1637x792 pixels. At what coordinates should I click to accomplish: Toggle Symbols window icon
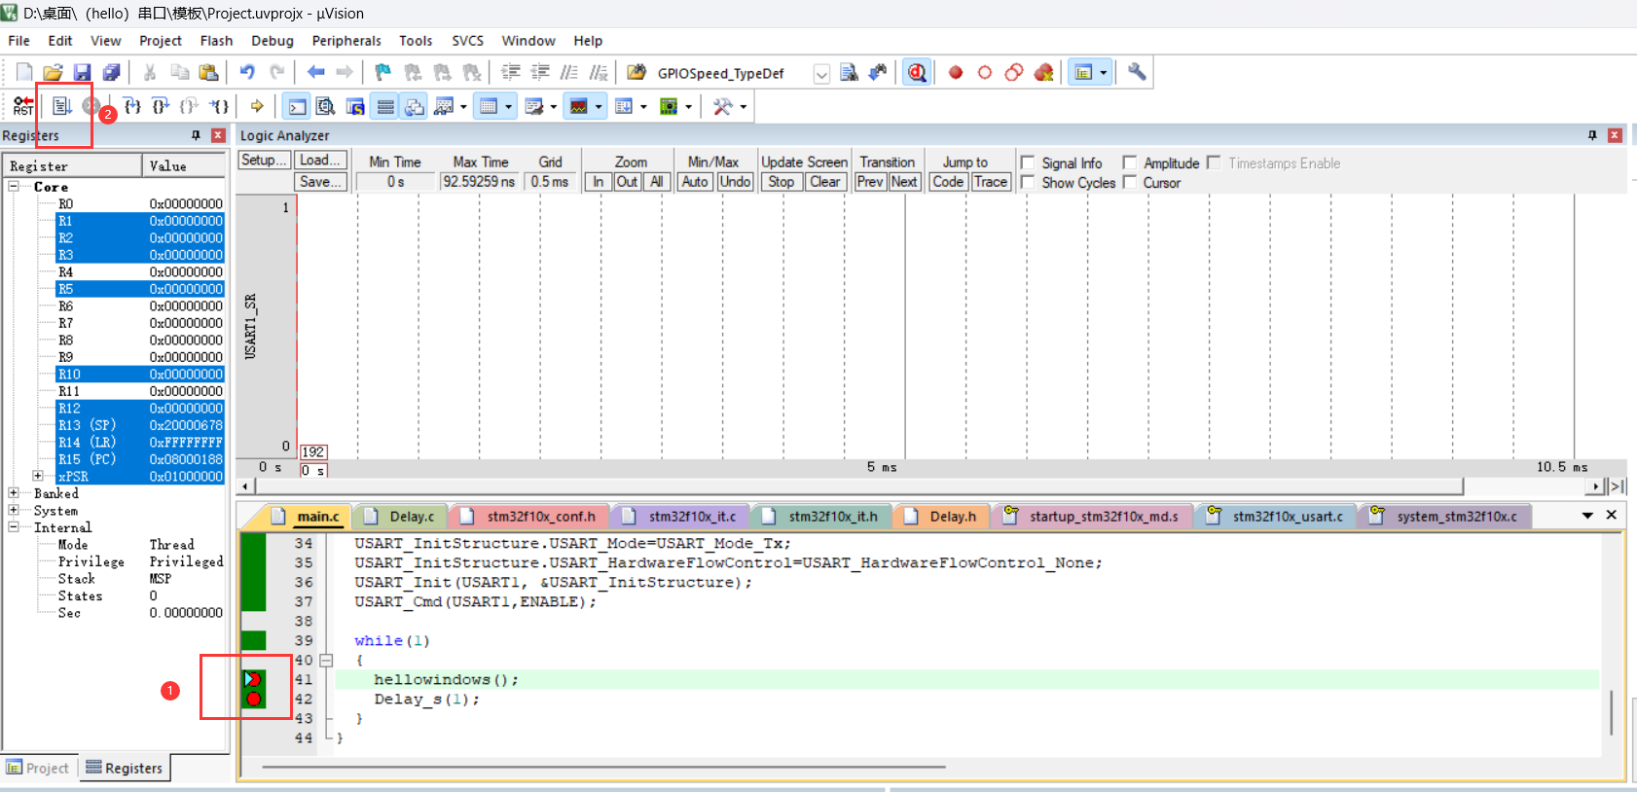[x=355, y=107]
